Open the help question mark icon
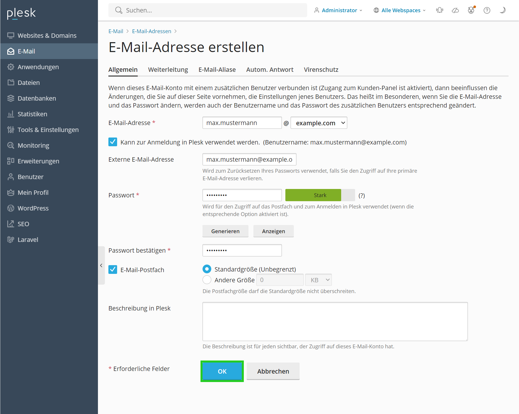Viewport: 519px width, 414px height. [x=487, y=10]
